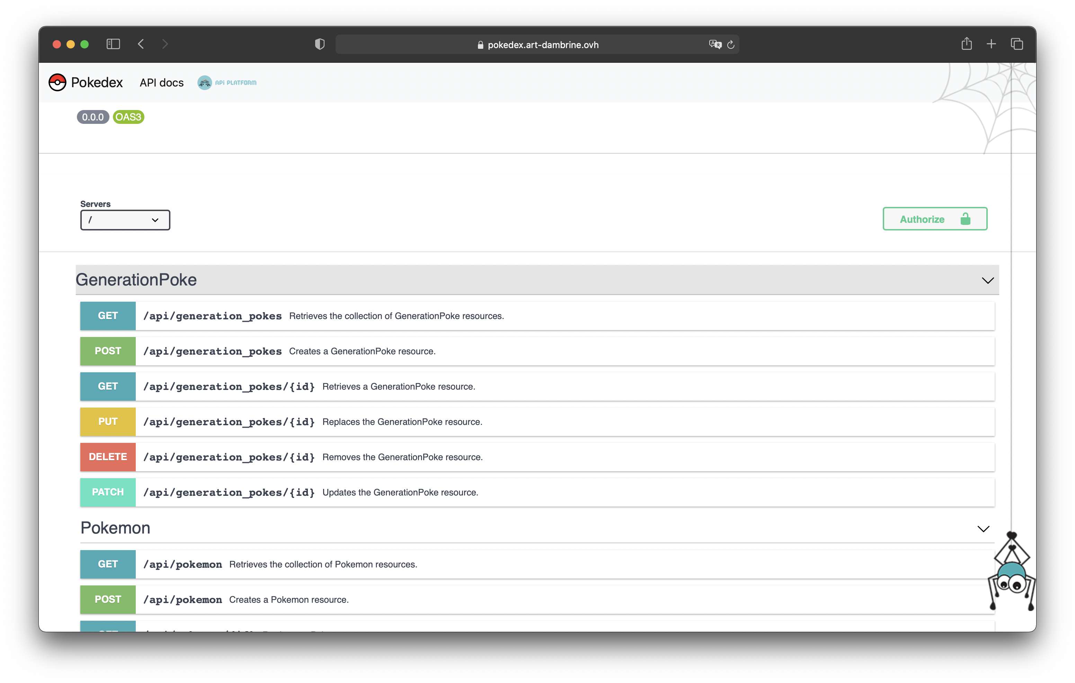Click the OAS3 badge
Viewport: 1075px width, 683px height.
128,117
